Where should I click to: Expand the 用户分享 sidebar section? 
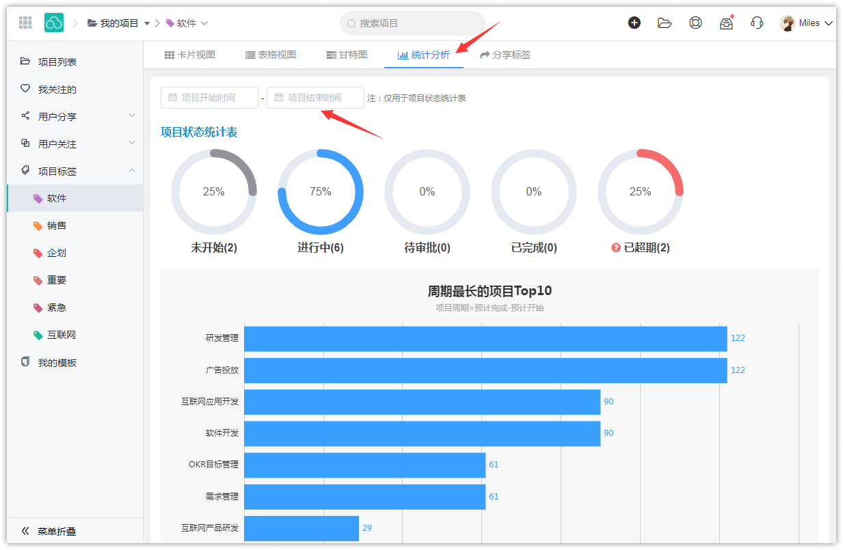tap(132, 116)
